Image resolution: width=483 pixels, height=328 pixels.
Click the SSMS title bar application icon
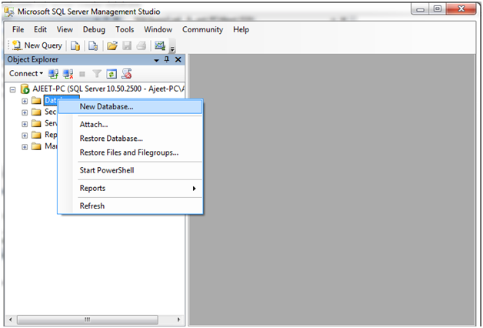[x=9, y=12]
